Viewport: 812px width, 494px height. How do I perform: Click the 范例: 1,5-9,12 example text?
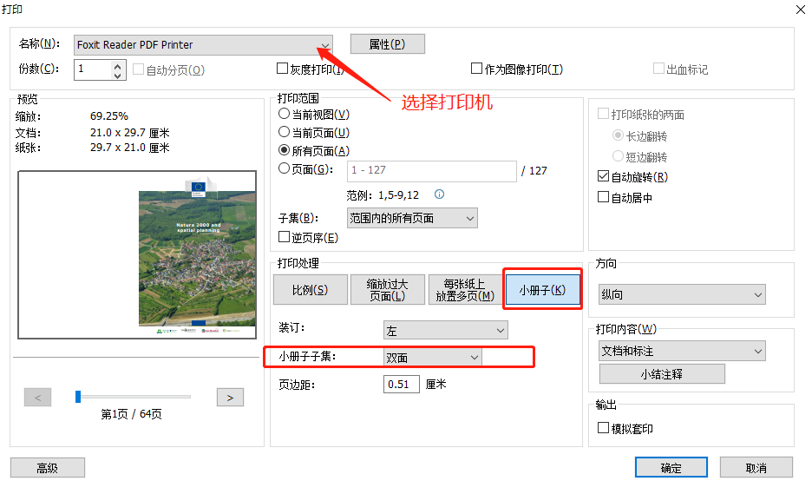point(383,194)
